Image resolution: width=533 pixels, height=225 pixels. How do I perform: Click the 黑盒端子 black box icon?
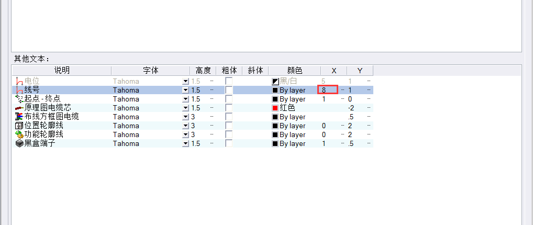point(19,143)
